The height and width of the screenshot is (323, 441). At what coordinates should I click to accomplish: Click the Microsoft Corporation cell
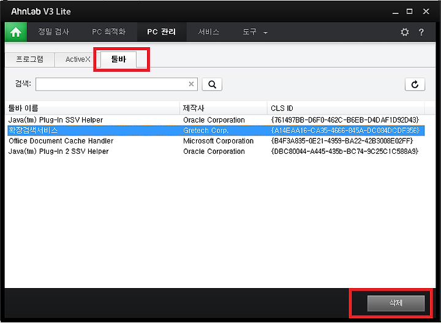pos(218,141)
